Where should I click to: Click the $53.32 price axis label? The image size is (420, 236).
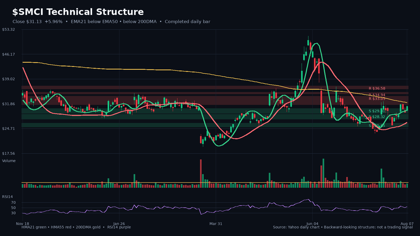coord(8,29)
